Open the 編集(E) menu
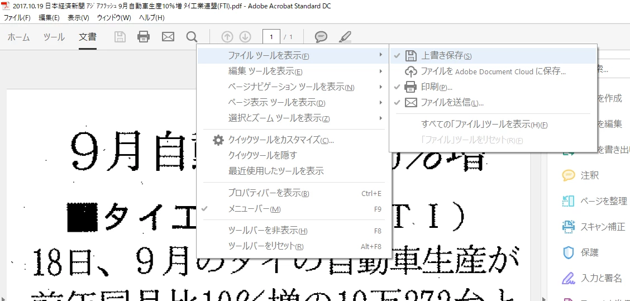The height and width of the screenshot is (301, 630). click(49, 18)
